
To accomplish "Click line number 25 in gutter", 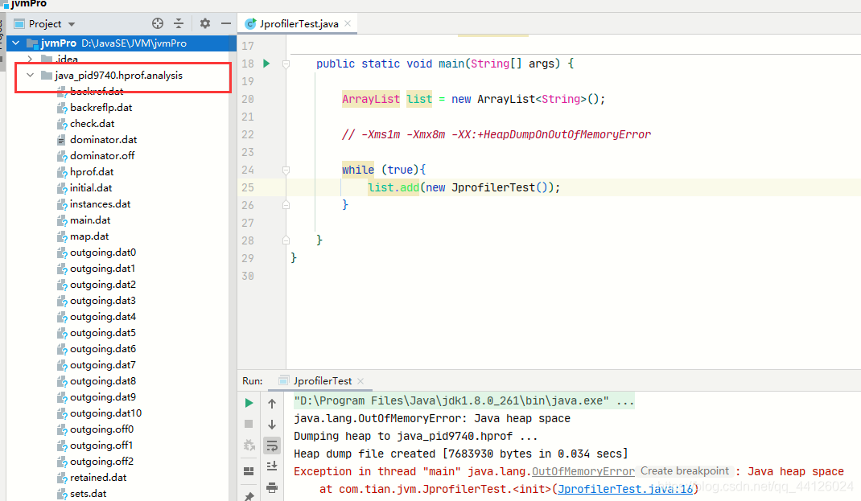I will coord(248,187).
